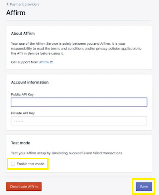Click the Public API Key label

(22, 94)
